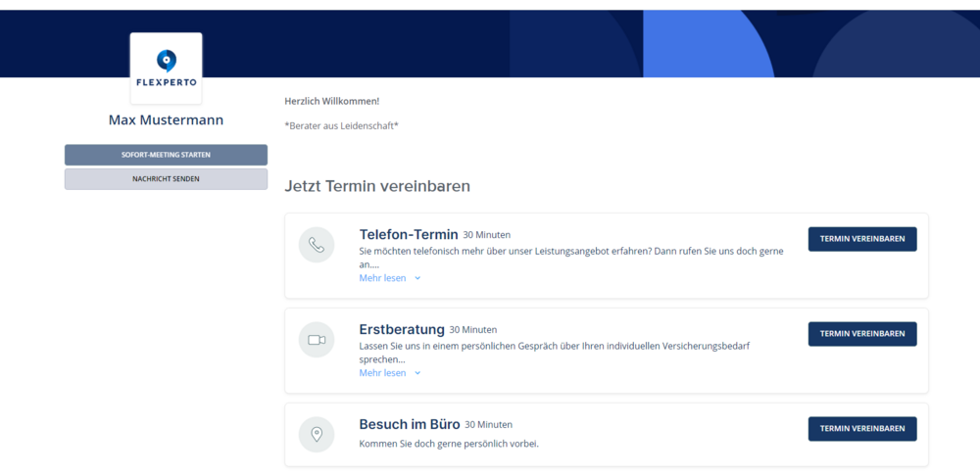This screenshot has height=475, width=980.
Task: Click the name Max Mustermann
Action: click(x=167, y=120)
